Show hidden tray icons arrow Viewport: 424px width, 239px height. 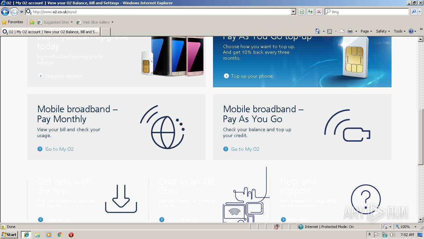pos(369,235)
